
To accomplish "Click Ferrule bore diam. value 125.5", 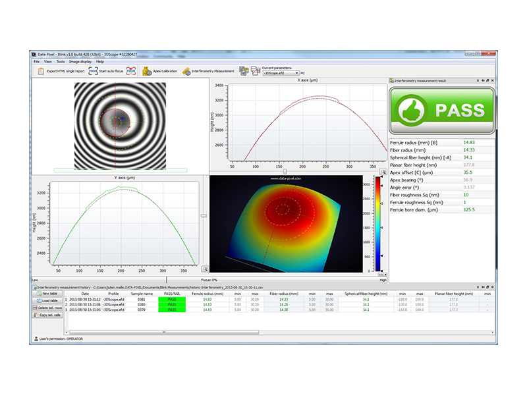I will click(469, 209).
